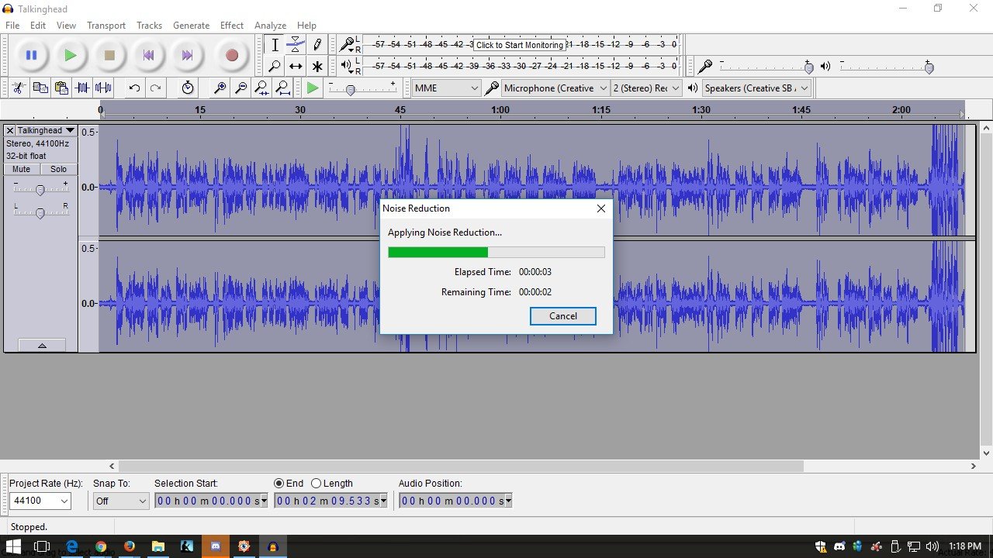Image resolution: width=993 pixels, height=558 pixels.
Task: Skip to End of the track
Action: coord(187,55)
